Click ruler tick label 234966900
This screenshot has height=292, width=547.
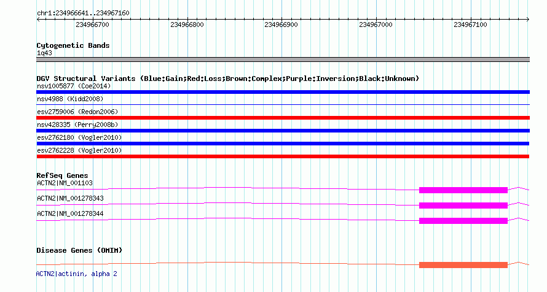pos(281,25)
